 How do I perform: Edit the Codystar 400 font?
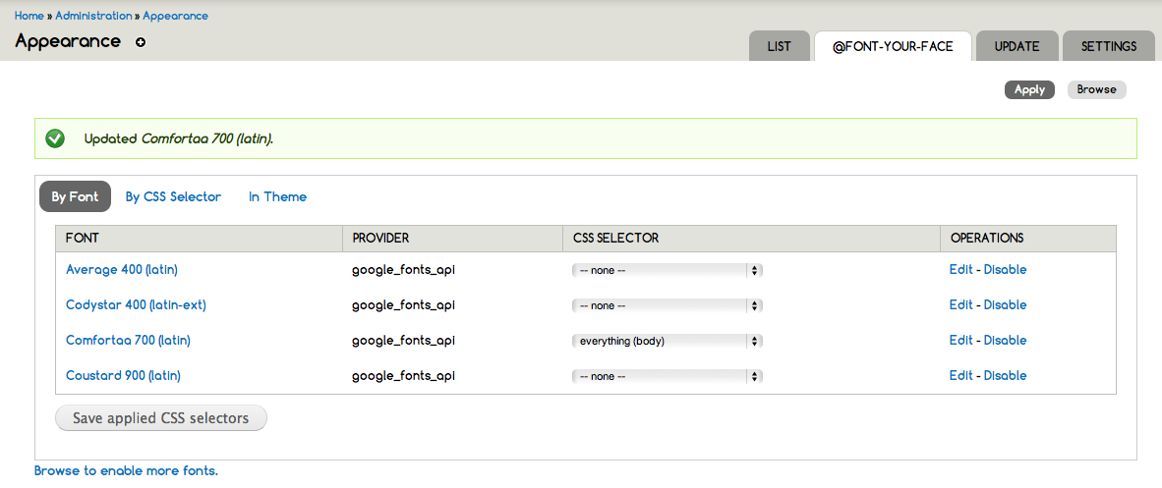[x=960, y=304]
